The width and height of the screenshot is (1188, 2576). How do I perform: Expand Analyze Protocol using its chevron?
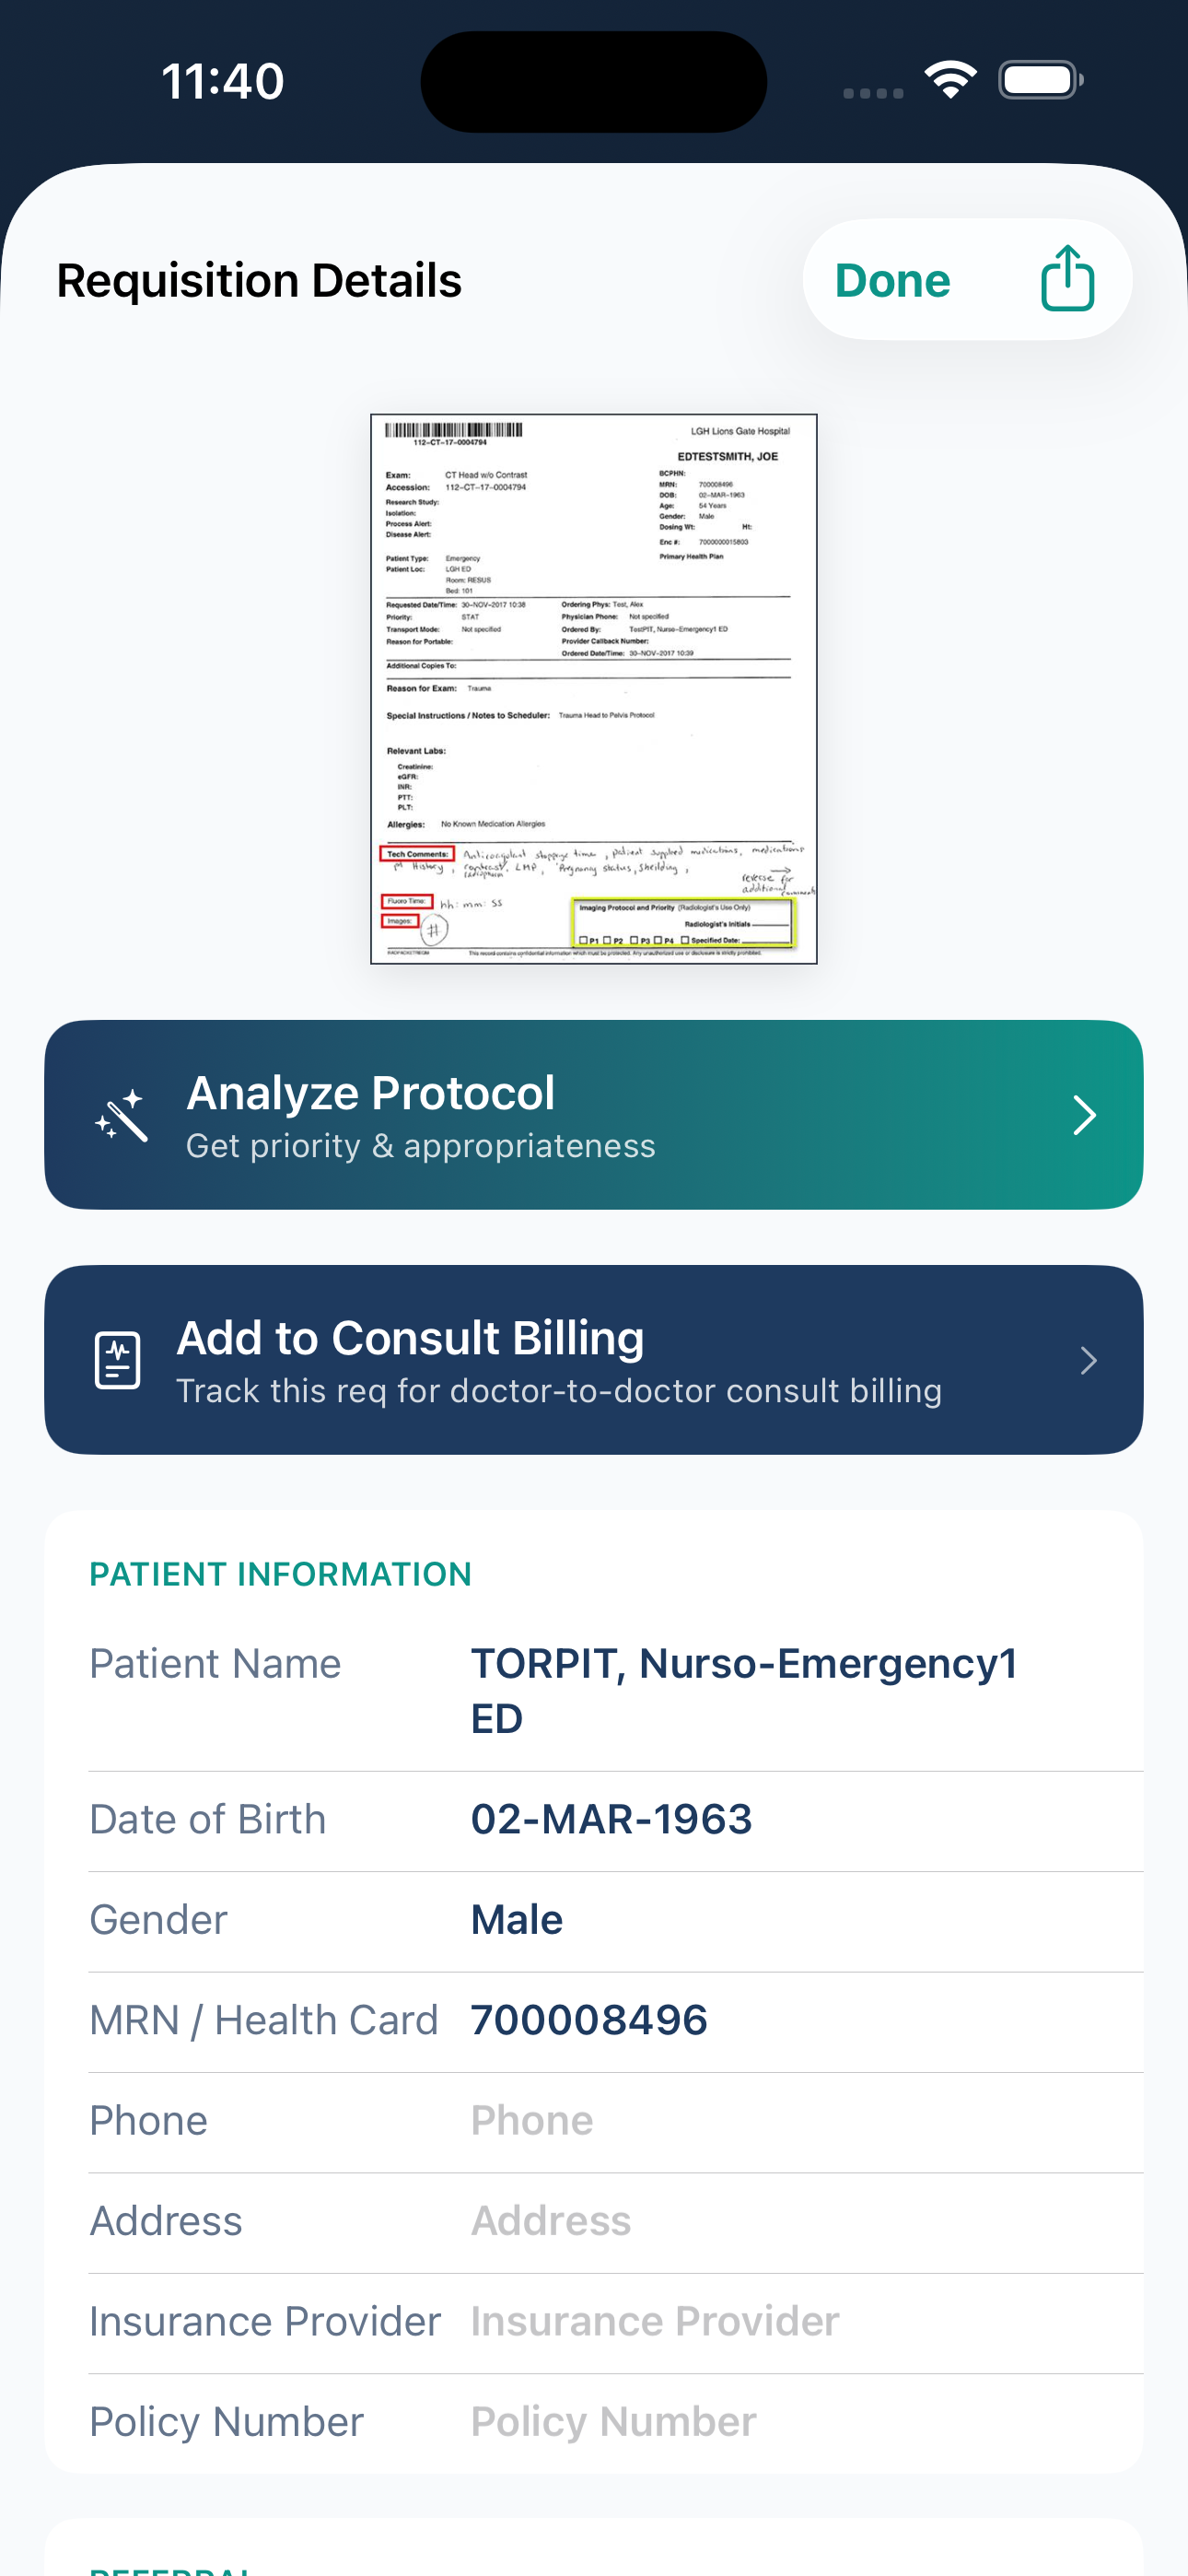point(1084,1114)
